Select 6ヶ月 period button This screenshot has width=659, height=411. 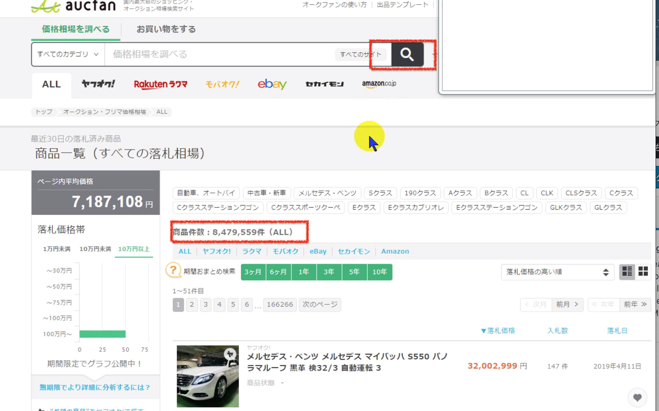click(279, 272)
